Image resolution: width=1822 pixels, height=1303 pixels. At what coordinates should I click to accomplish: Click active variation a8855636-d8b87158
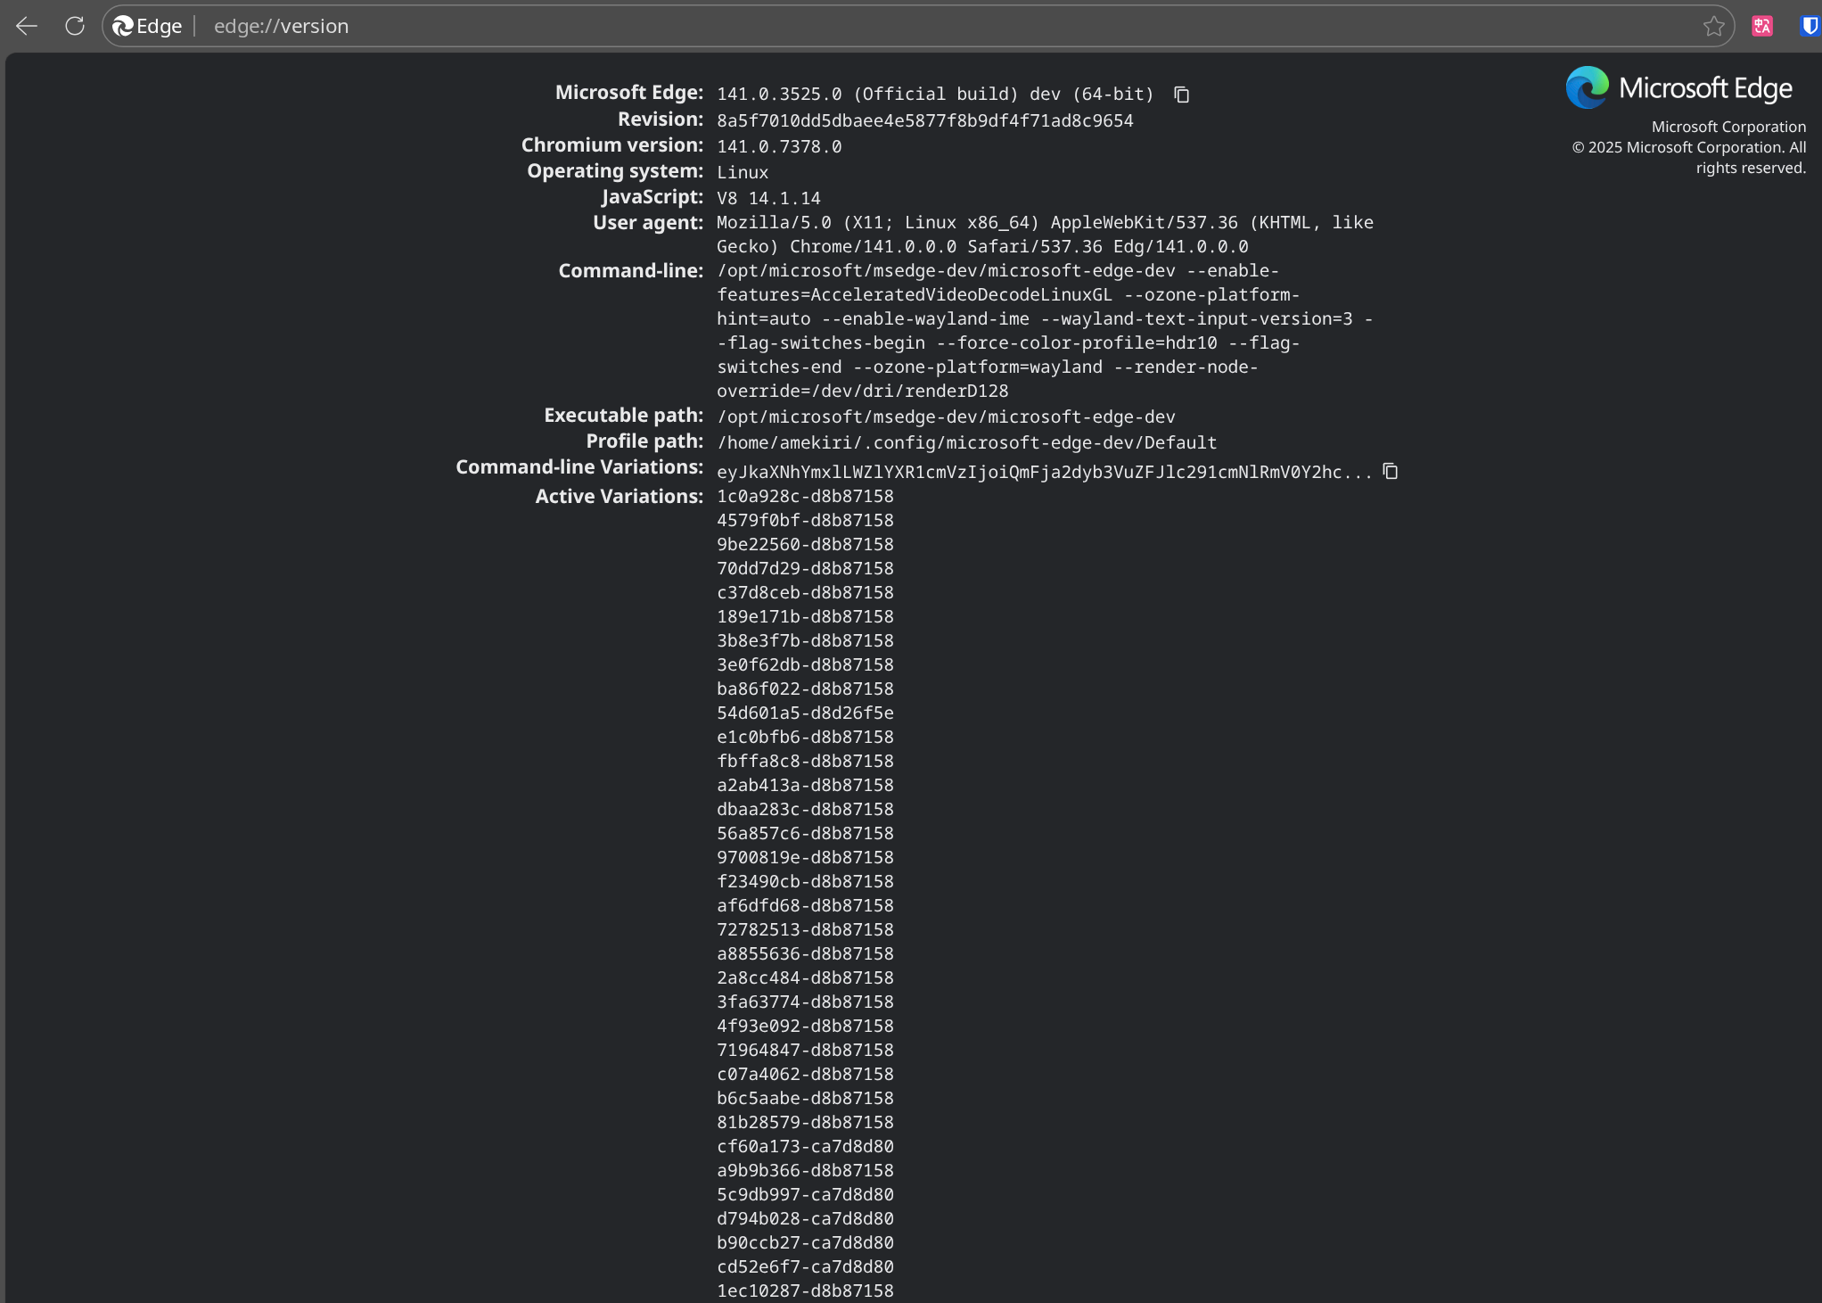(x=805, y=953)
